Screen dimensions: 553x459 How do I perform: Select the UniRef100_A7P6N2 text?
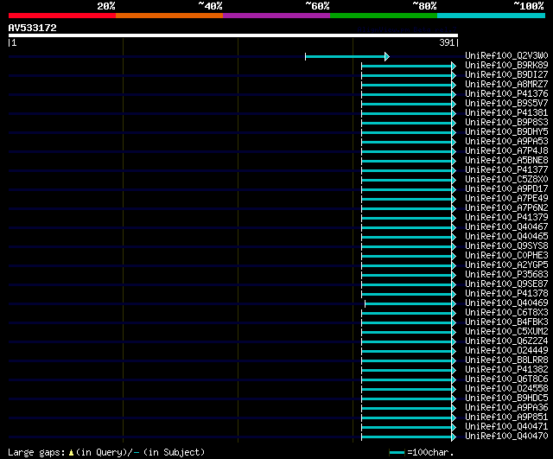tap(506, 208)
